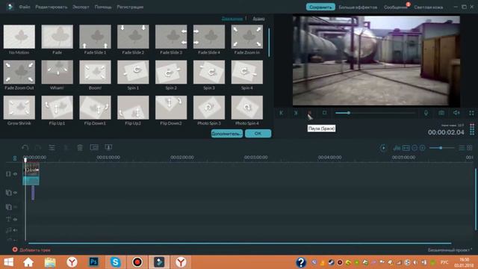Open the Помощь menu
This screenshot has height=269, width=478.
tap(103, 7)
